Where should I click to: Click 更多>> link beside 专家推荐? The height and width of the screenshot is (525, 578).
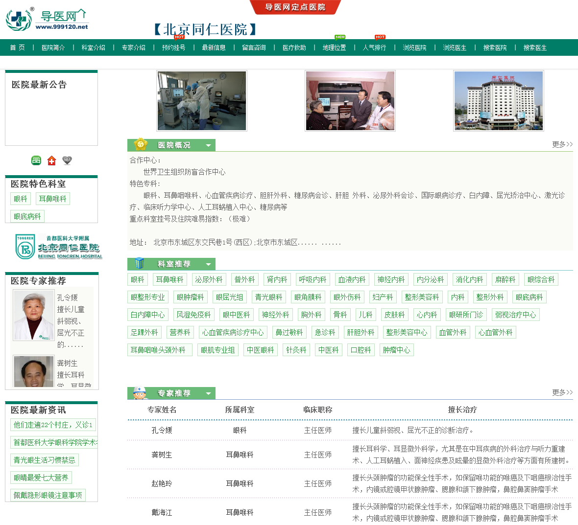(x=562, y=392)
